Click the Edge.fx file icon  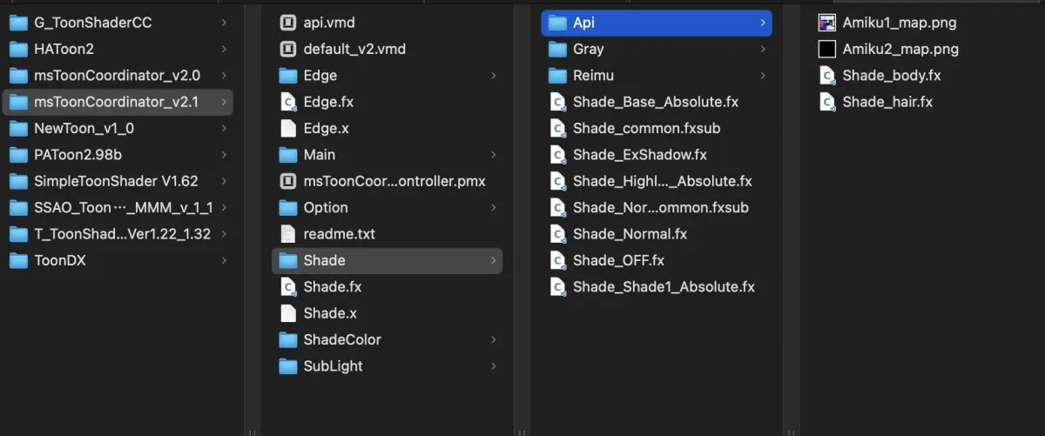pyautogui.click(x=288, y=102)
